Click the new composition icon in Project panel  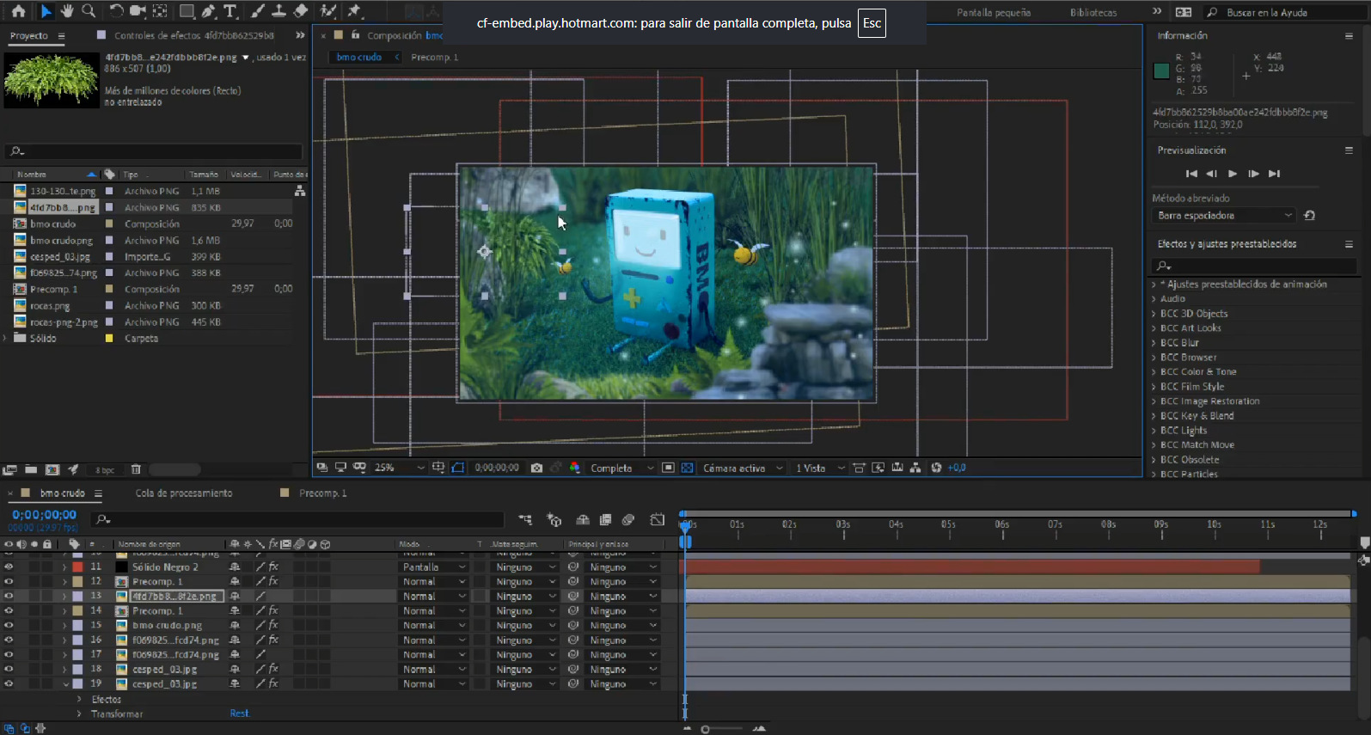52,469
